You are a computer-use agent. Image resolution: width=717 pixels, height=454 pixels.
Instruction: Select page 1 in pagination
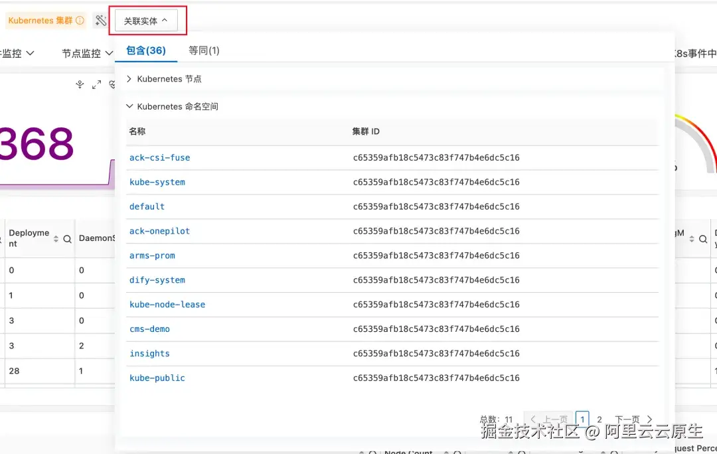point(582,419)
